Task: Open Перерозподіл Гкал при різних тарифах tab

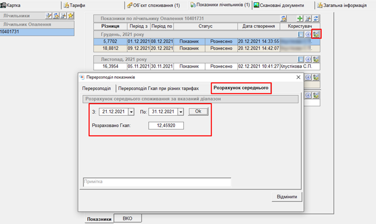Action: [159, 88]
